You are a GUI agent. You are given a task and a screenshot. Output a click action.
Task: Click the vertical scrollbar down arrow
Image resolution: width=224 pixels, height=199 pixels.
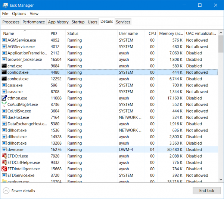coord(221,180)
